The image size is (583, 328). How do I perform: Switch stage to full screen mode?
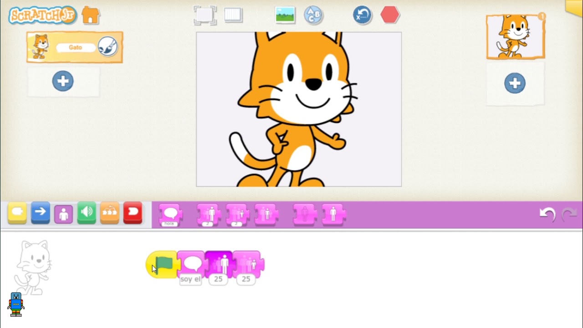click(x=205, y=15)
